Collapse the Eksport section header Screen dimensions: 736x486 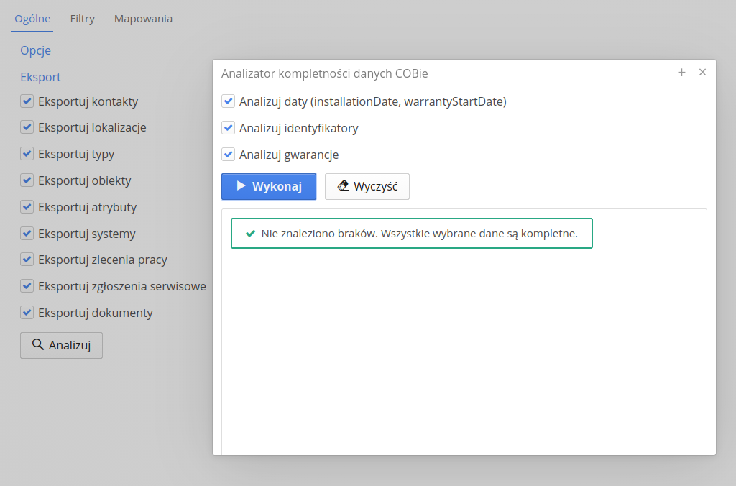point(40,77)
